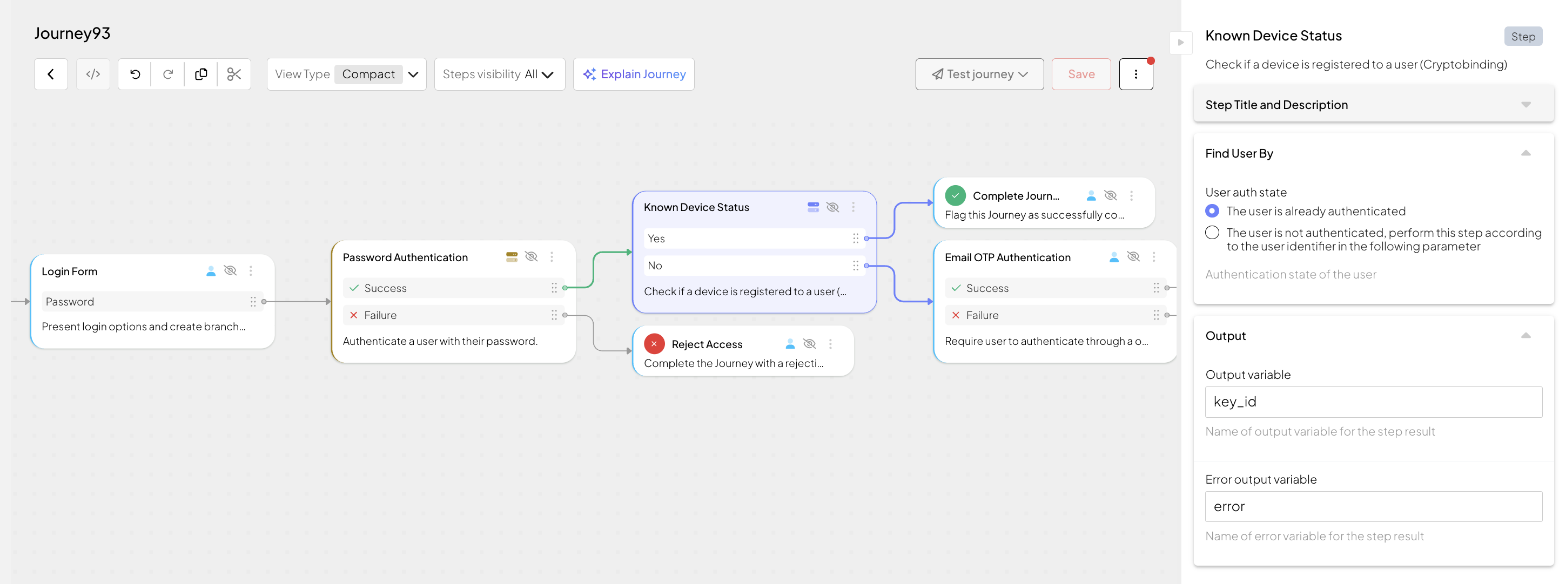Open the Steps visibility dropdown
The width and height of the screenshot is (1559, 584).
499,74
